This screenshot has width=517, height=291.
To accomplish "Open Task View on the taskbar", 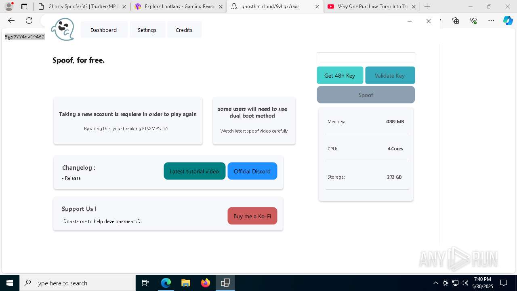I will pos(145,283).
